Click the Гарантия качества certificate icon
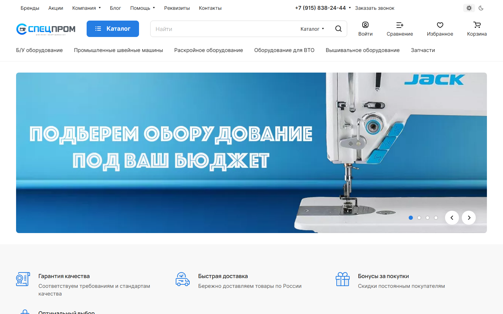Screen dimensions: 503x314 point(23,279)
